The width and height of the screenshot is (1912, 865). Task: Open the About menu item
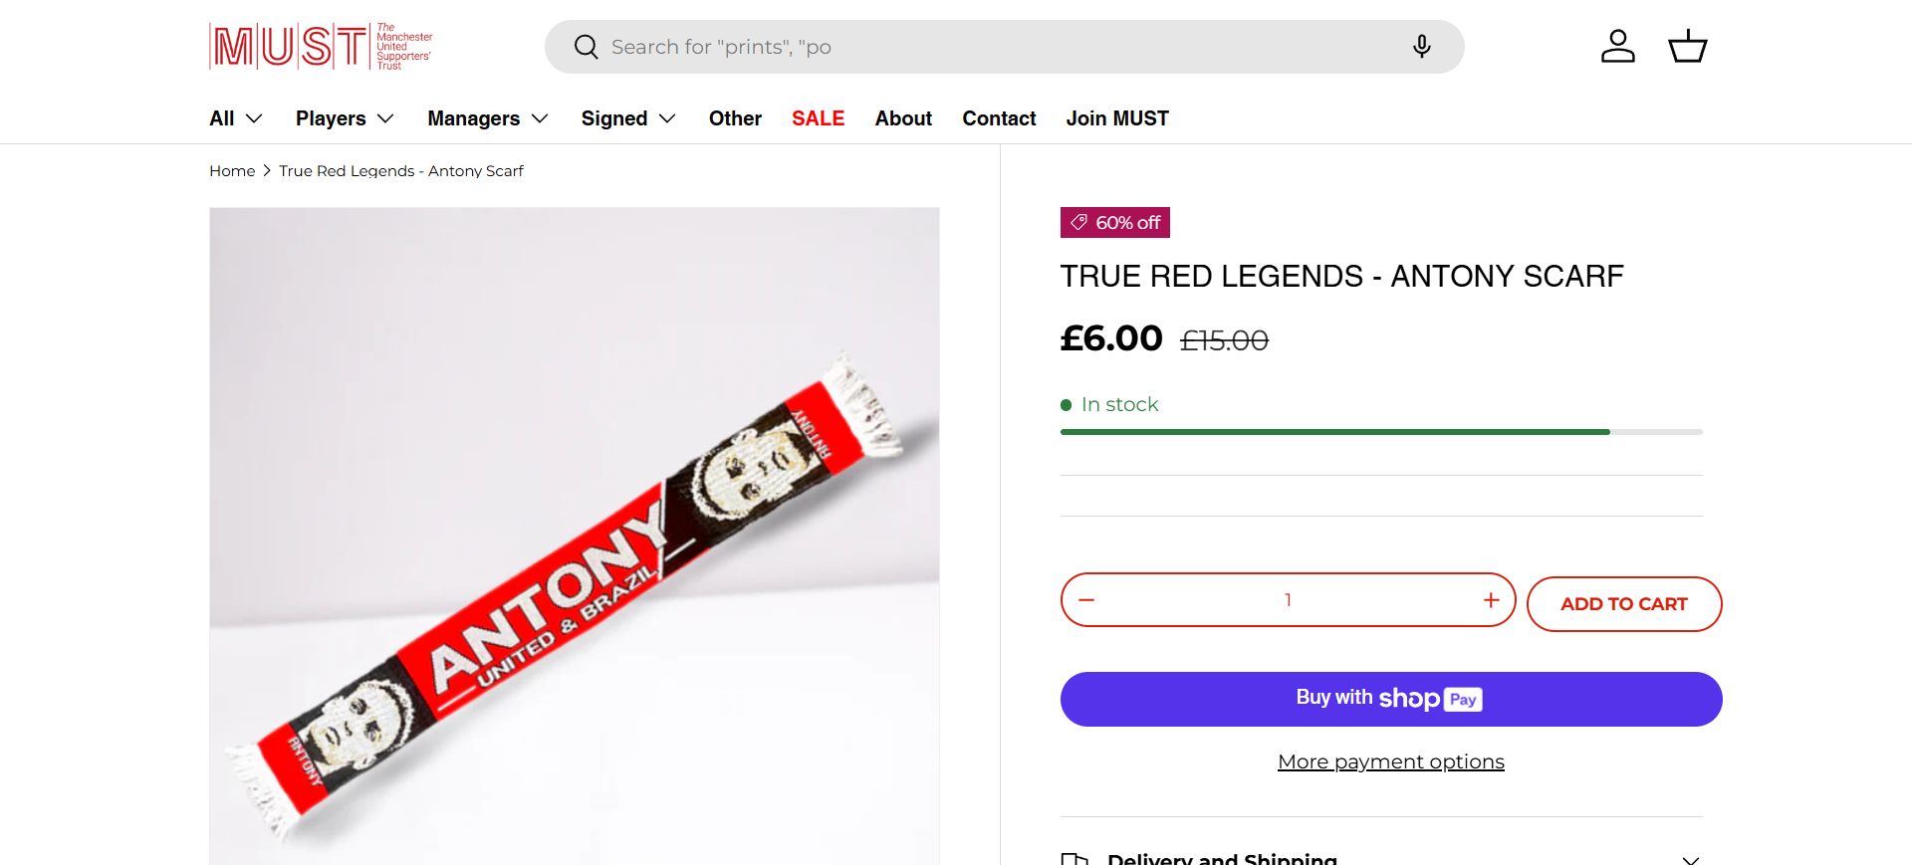pyautogui.click(x=903, y=118)
